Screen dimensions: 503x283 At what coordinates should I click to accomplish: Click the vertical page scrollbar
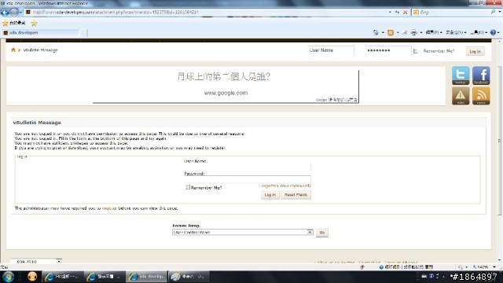pos(500,141)
